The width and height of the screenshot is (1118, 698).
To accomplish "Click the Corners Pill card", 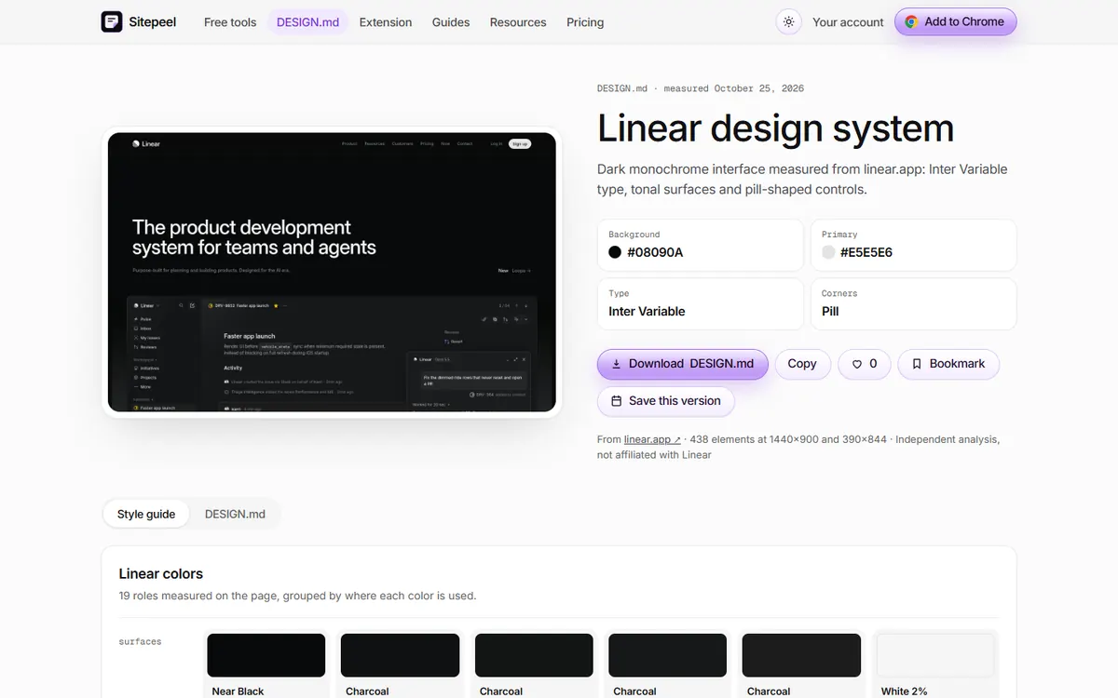I will (x=913, y=303).
